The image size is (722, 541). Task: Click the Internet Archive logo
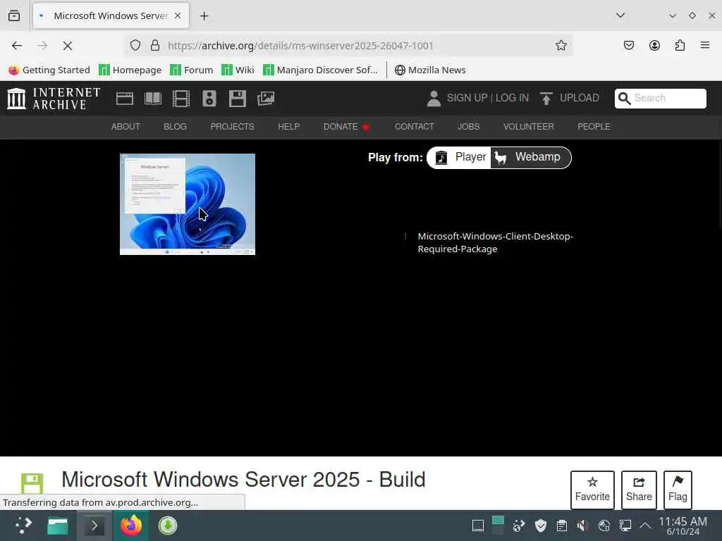coord(54,99)
